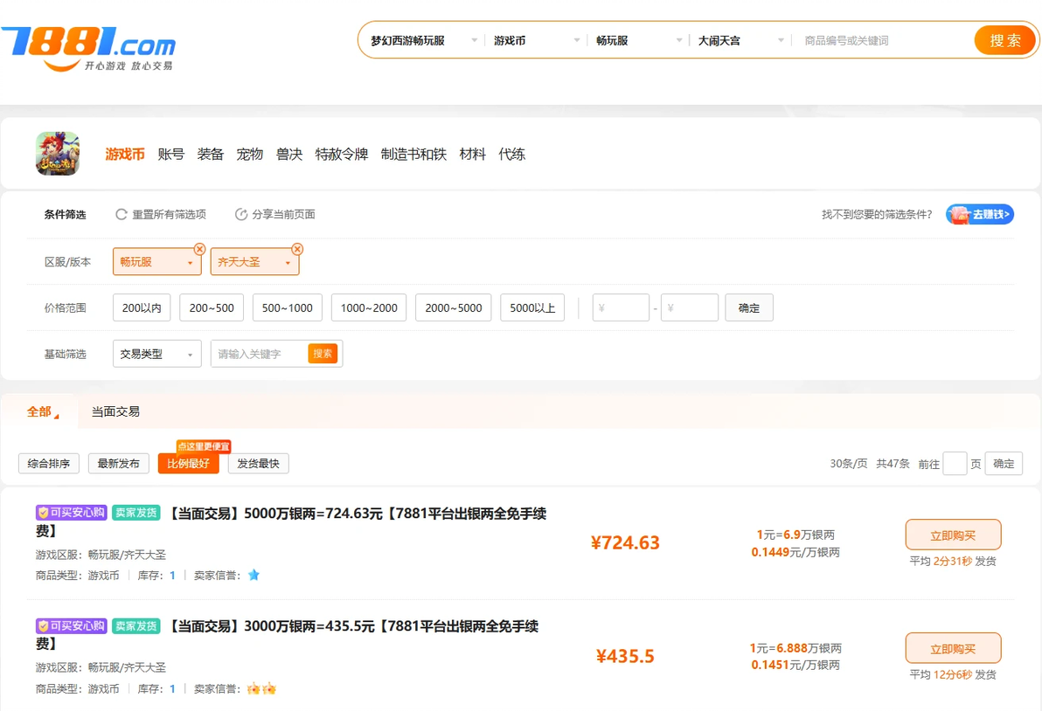Confirm the price range with 确定
Viewport: 1042px width, 711px height.
point(749,307)
